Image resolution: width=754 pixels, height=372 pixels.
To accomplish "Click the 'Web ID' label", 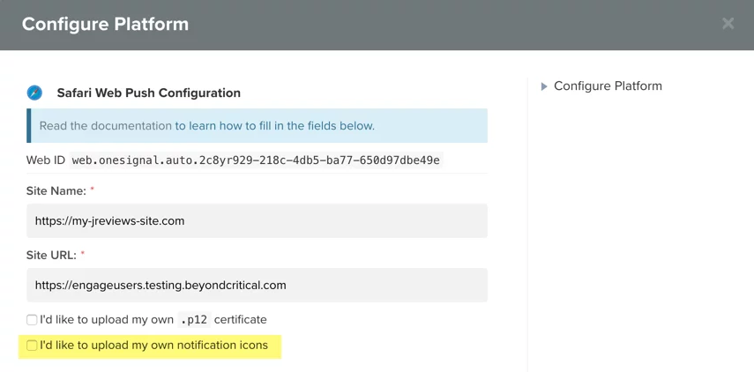I will [46, 160].
